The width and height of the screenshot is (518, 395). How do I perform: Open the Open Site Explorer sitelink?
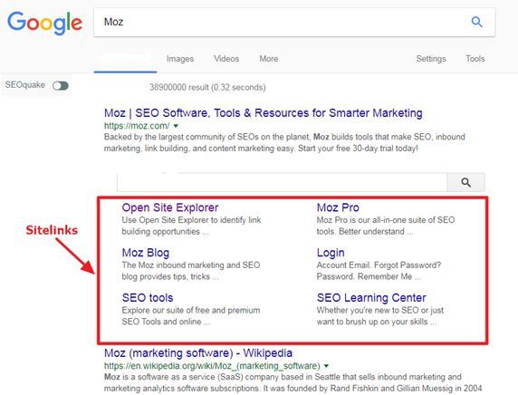click(x=170, y=207)
